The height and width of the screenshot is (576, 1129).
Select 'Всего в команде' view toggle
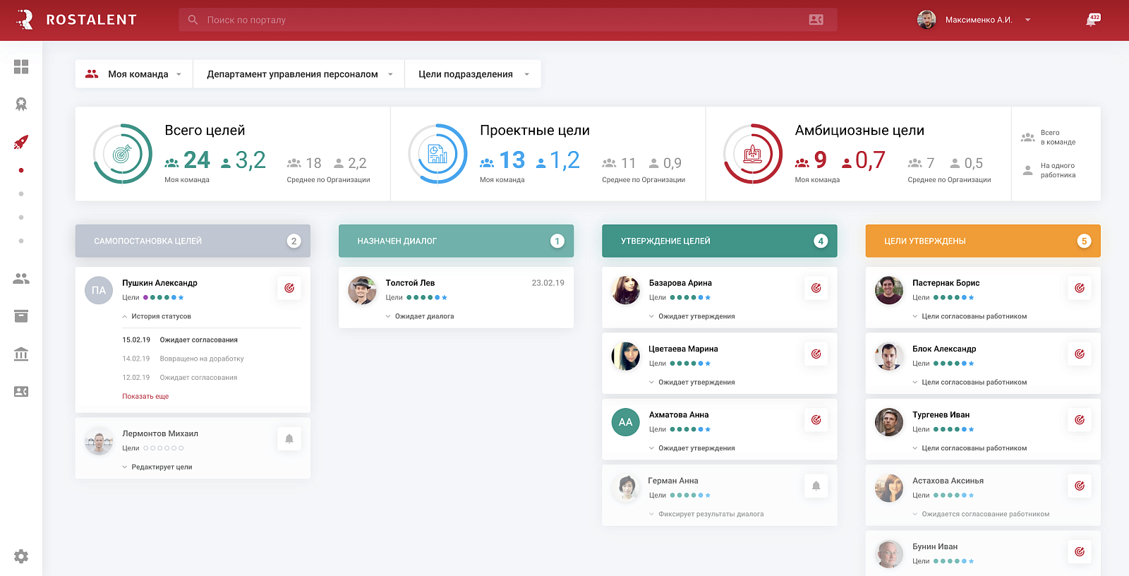click(1049, 138)
